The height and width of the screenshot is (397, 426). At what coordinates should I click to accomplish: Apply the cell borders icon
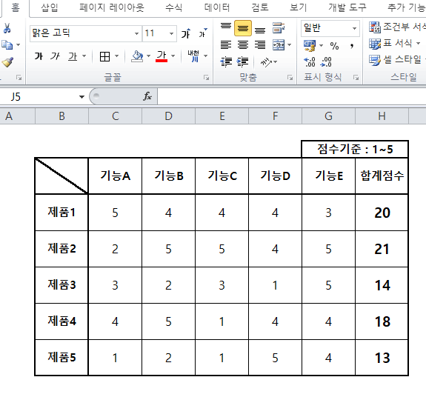click(105, 57)
